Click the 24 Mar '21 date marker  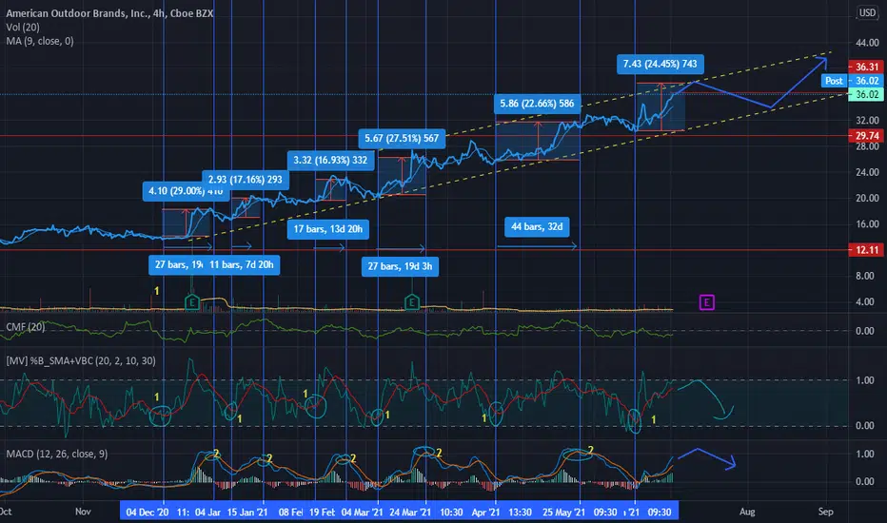tap(410, 513)
